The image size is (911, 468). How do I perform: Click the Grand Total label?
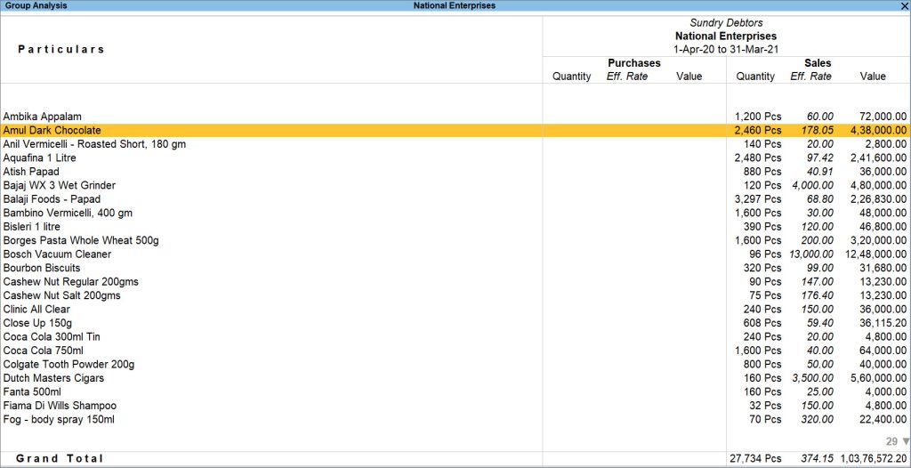60,459
